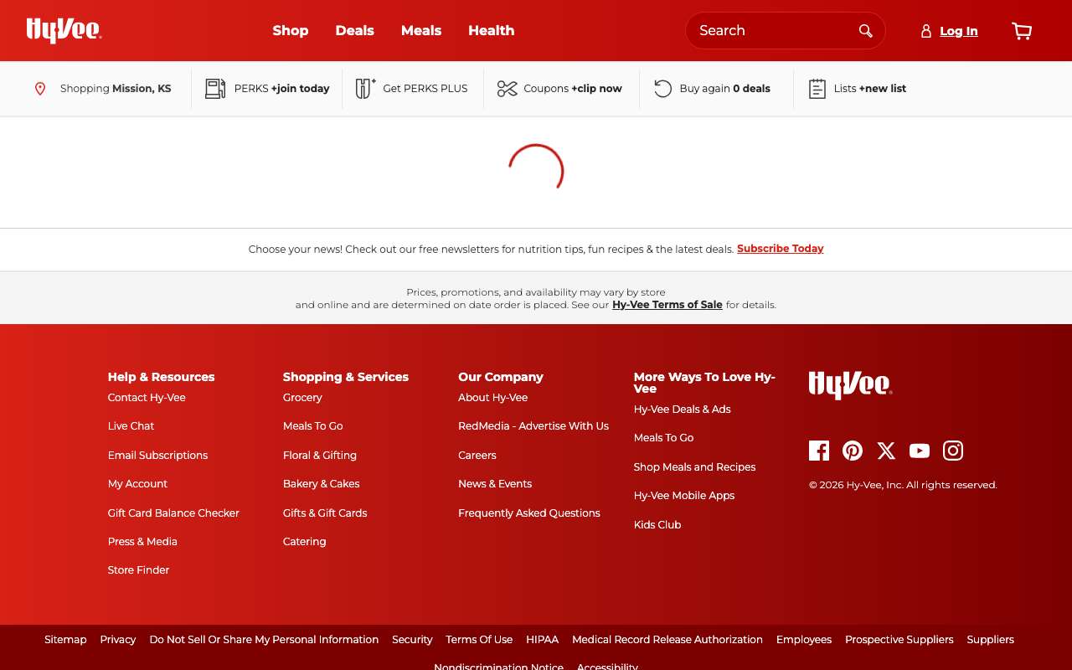Viewport: 1072px width, 670px height.
Task: Open Hy-Vee Mobile Apps link
Action: (684, 496)
